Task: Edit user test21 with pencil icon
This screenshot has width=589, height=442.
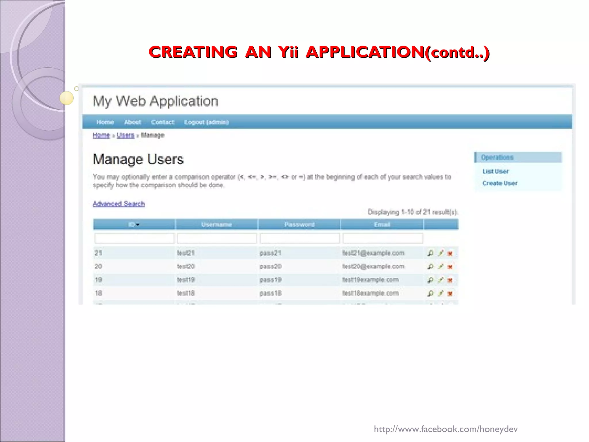Action: [x=441, y=253]
